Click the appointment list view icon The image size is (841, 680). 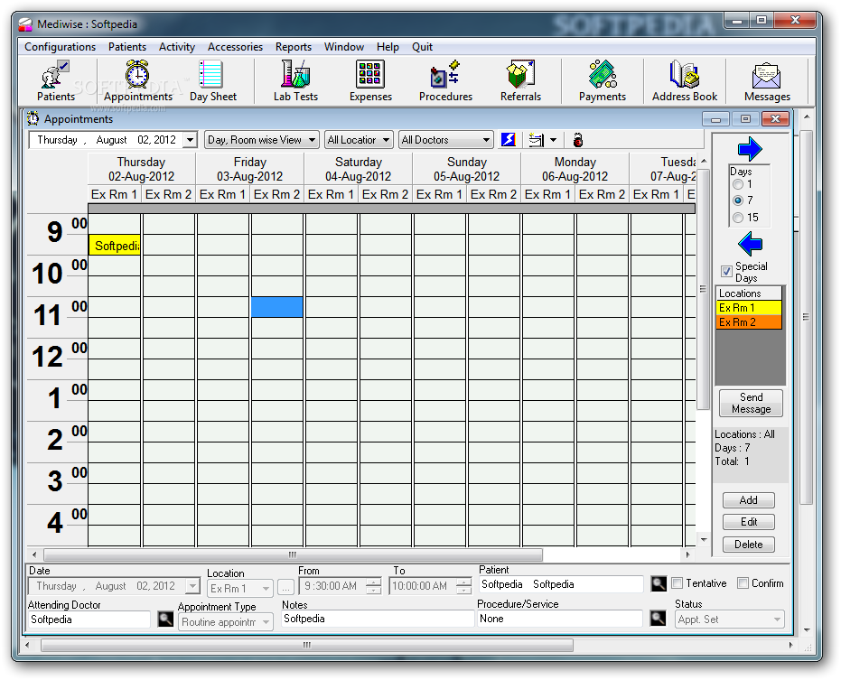[x=536, y=140]
